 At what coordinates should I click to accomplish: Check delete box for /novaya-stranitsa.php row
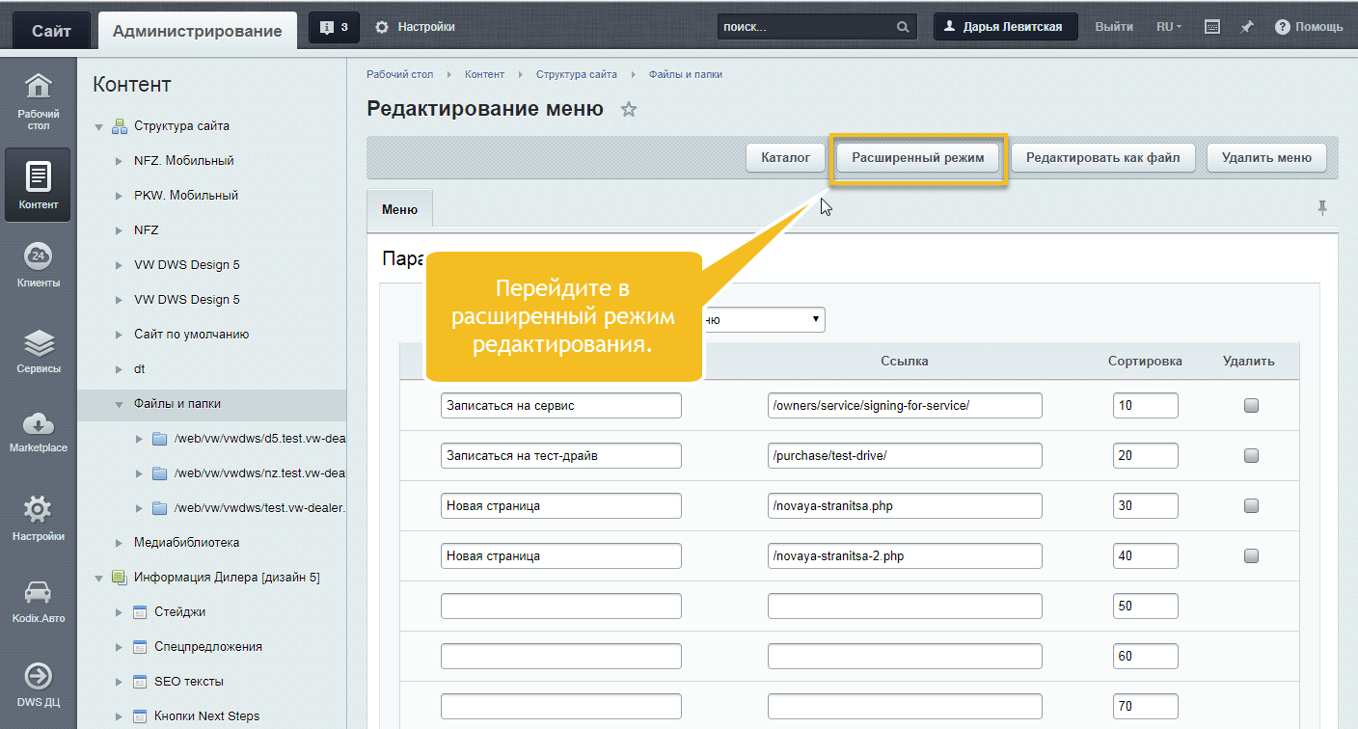coord(1251,506)
